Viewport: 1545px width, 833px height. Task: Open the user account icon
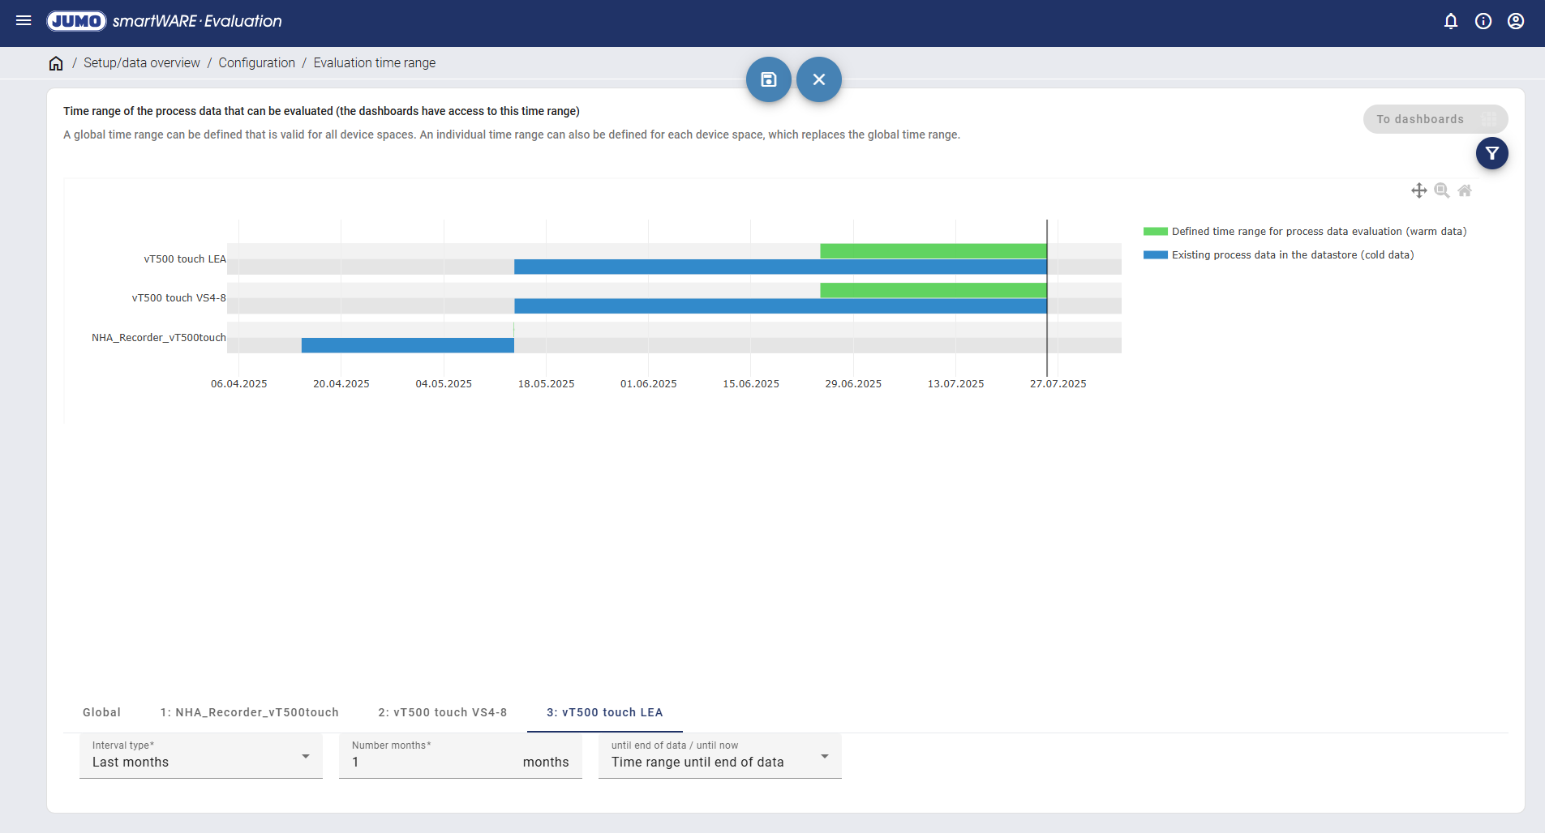(x=1516, y=21)
